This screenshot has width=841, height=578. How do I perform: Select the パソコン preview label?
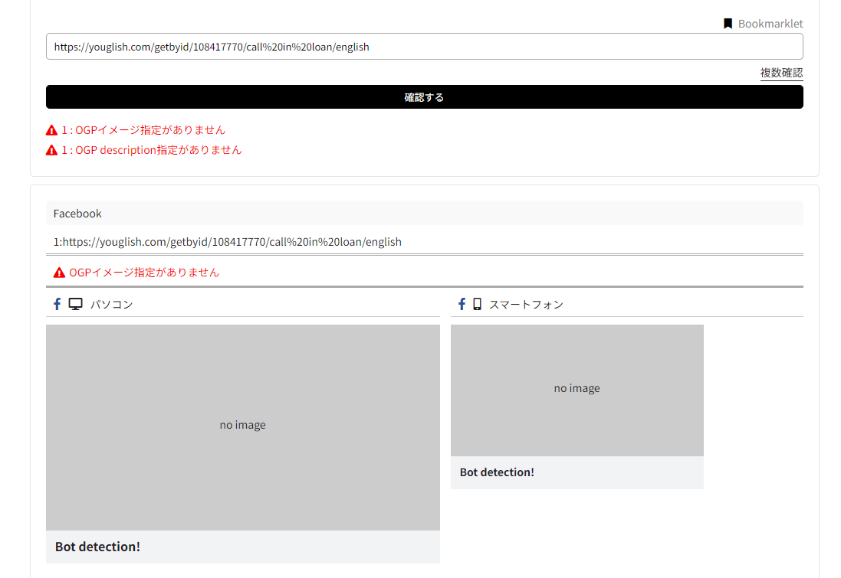coord(111,305)
